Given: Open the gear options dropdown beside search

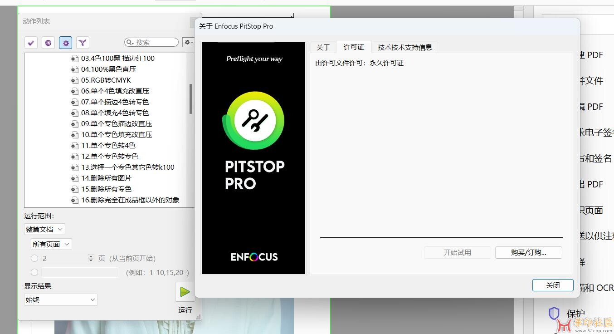Looking at the screenshot, I should 188,42.
